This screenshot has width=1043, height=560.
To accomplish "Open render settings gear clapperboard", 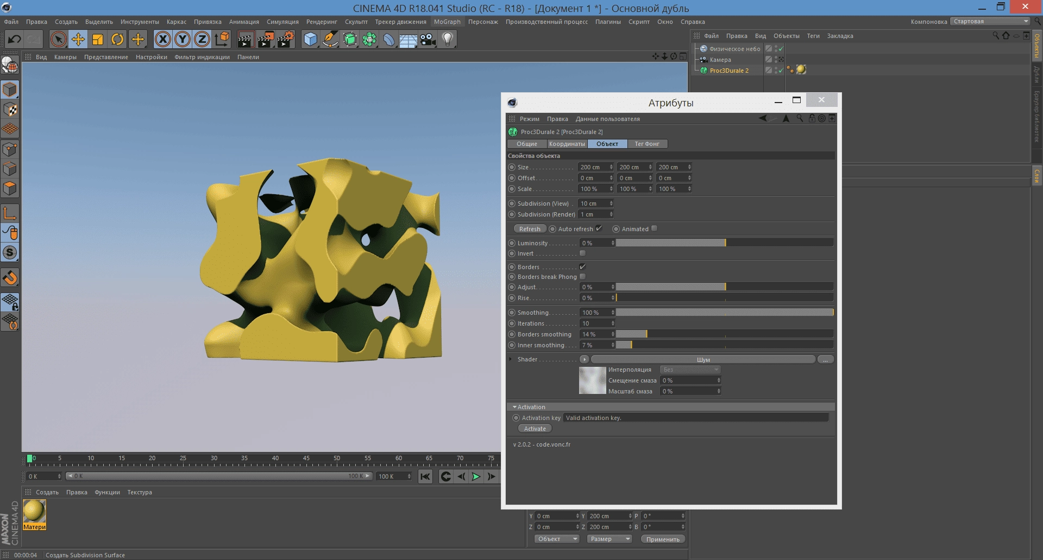I will click(x=286, y=39).
